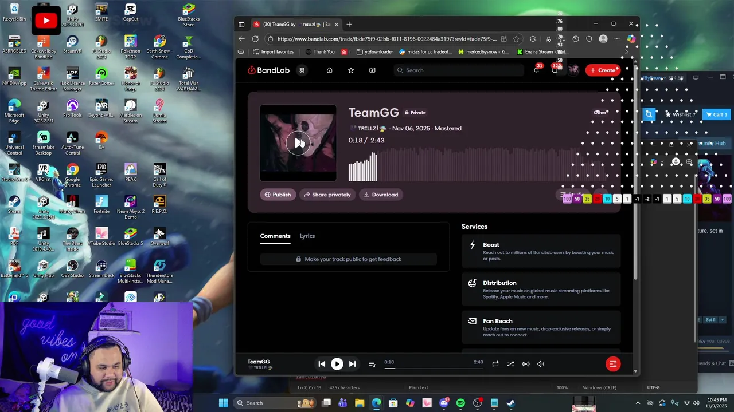The height and width of the screenshot is (412, 734).
Task: Focus the BandLab search field
Action: click(x=459, y=70)
